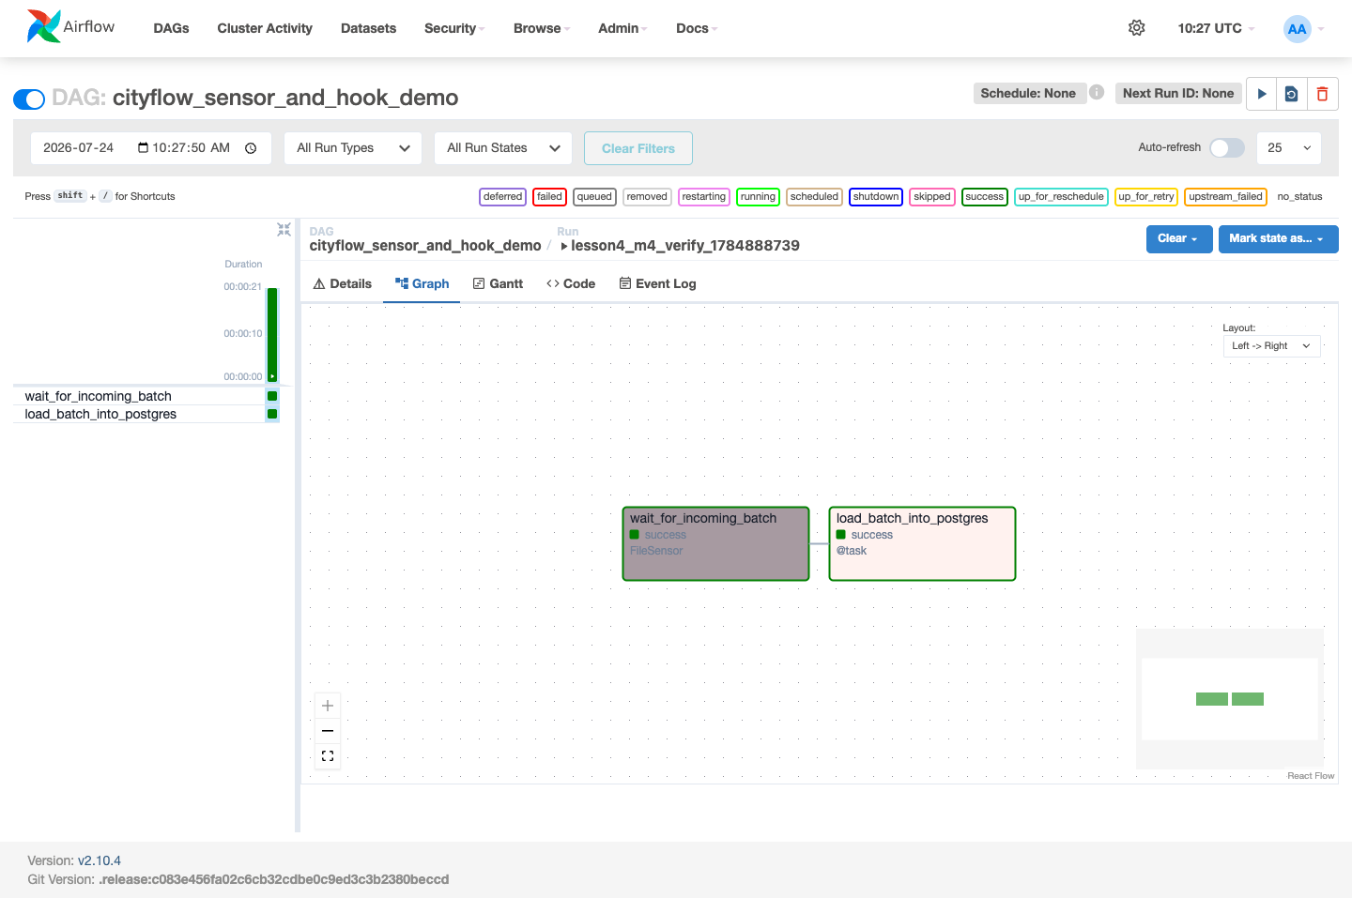Screen dimensions: 1352x898
Task: Open the settings gear icon
Action: click(1136, 28)
